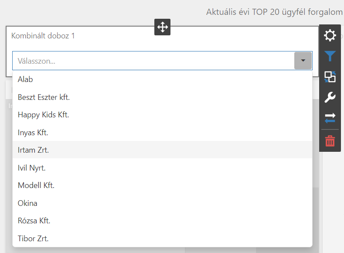Click the swap arrows icon
The height and width of the screenshot is (253, 344).
tap(330, 118)
